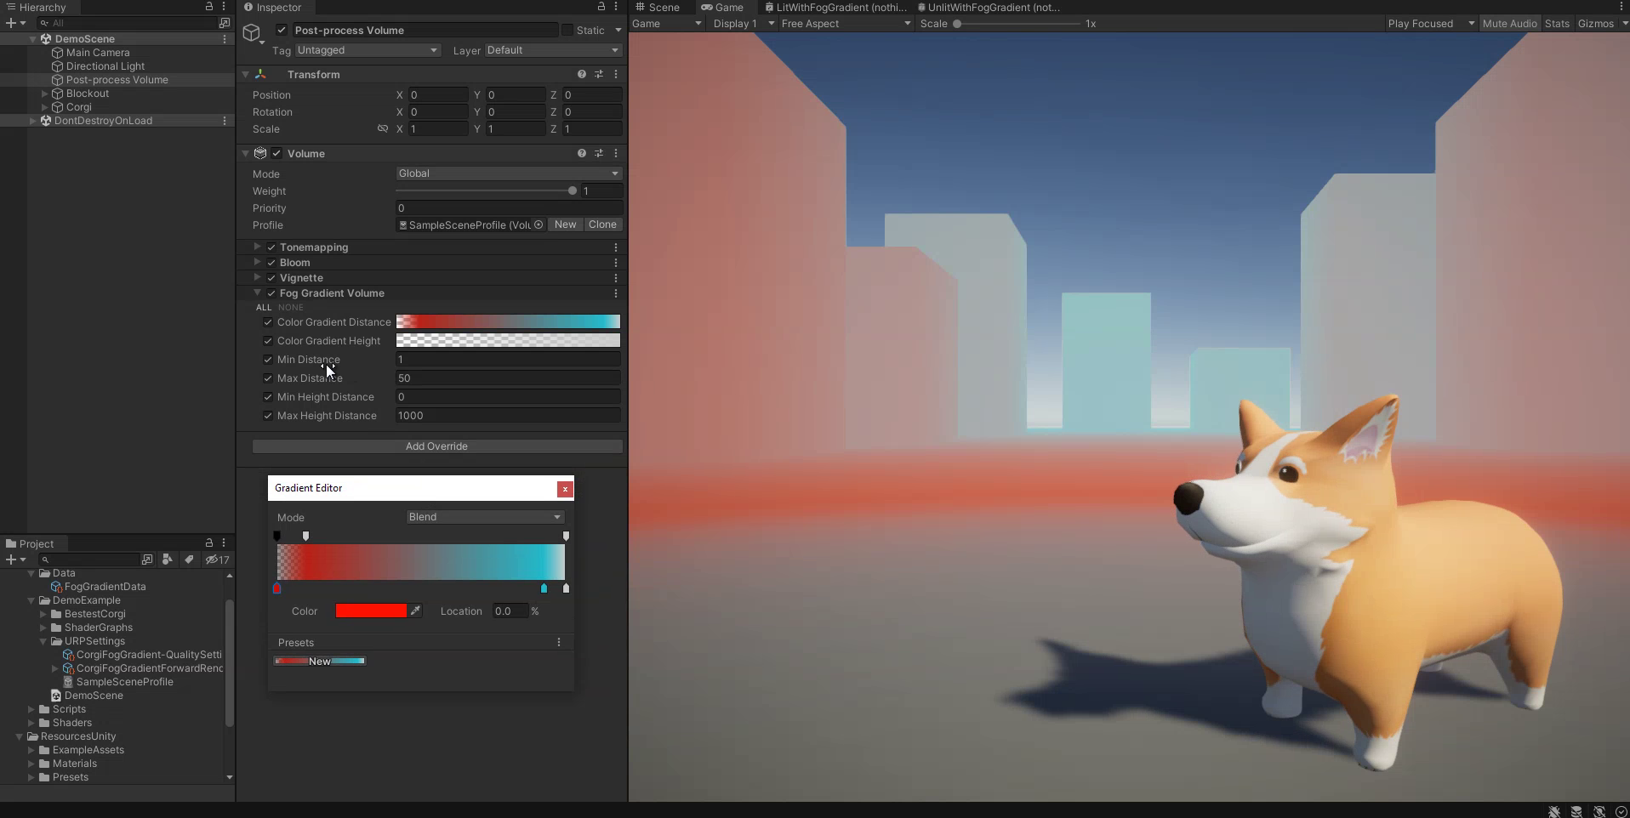Viewport: 1630px width, 818px height.
Task: Uncheck the Color Gradient Distance override
Action: click(268, 322)
